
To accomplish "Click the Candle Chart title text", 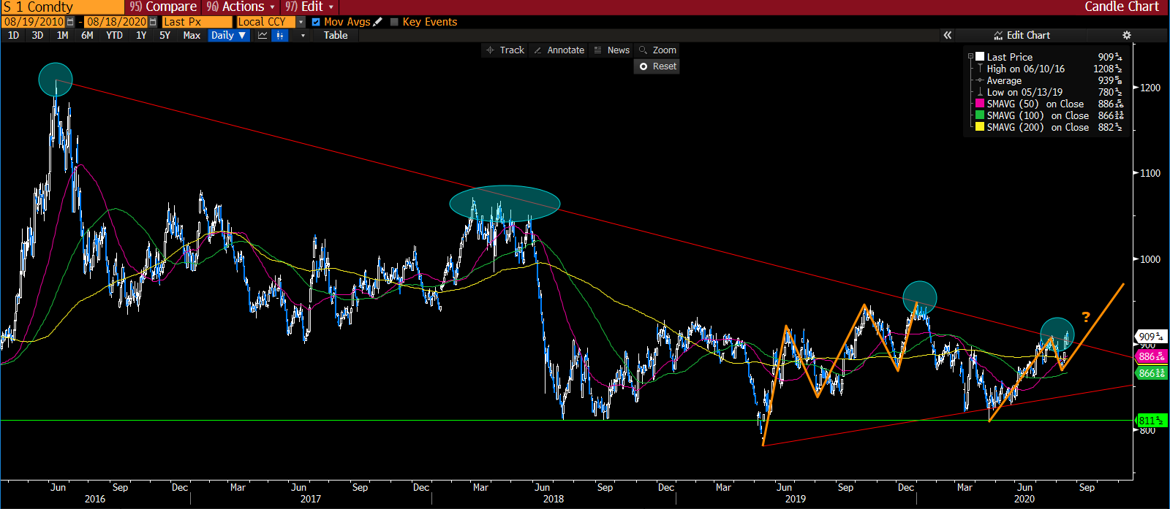I will pos(1122,7).
